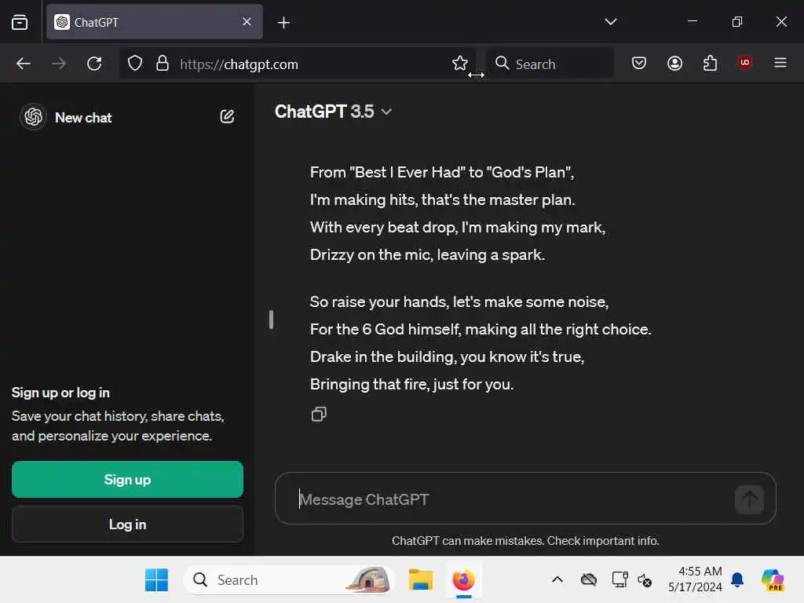Open the tracking protection shield icon
The height and width of the screenshot is (603, 804).
coord(135,64)
